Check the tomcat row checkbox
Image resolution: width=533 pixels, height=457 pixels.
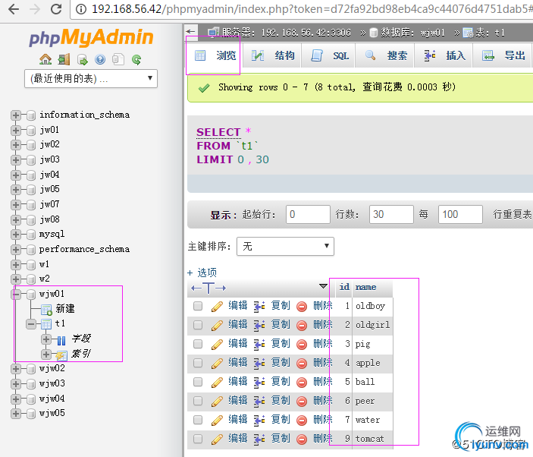(198, 439)
